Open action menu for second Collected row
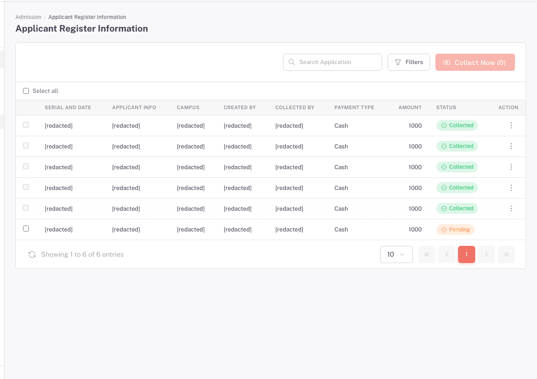The width and height of the screenshot is (537, 379). point(511,146)
